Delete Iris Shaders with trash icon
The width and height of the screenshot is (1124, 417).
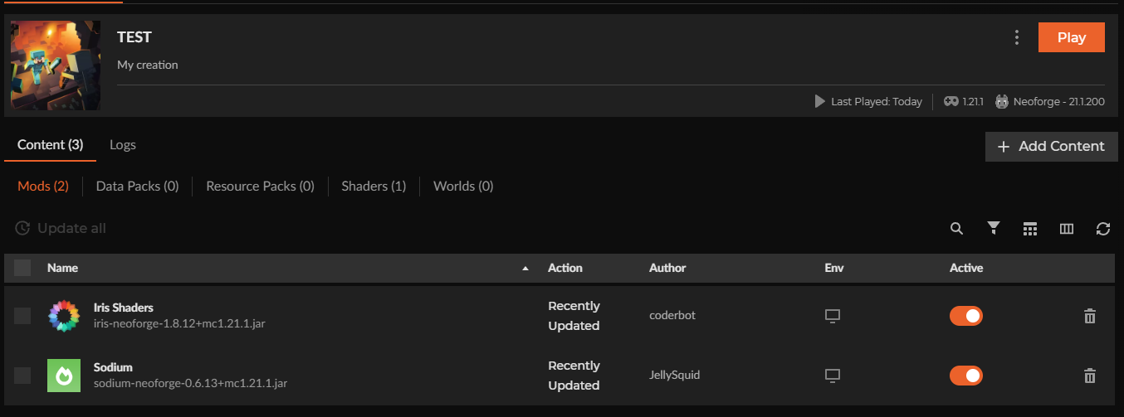click(x=1090, y=316)
